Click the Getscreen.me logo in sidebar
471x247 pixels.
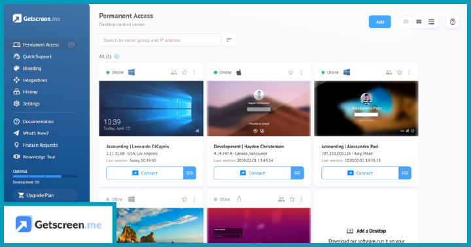(37, 18)
